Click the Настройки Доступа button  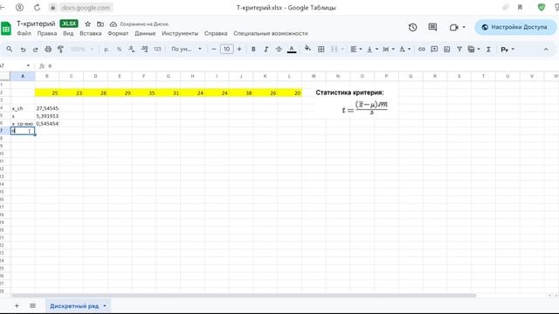pos(515,27)
